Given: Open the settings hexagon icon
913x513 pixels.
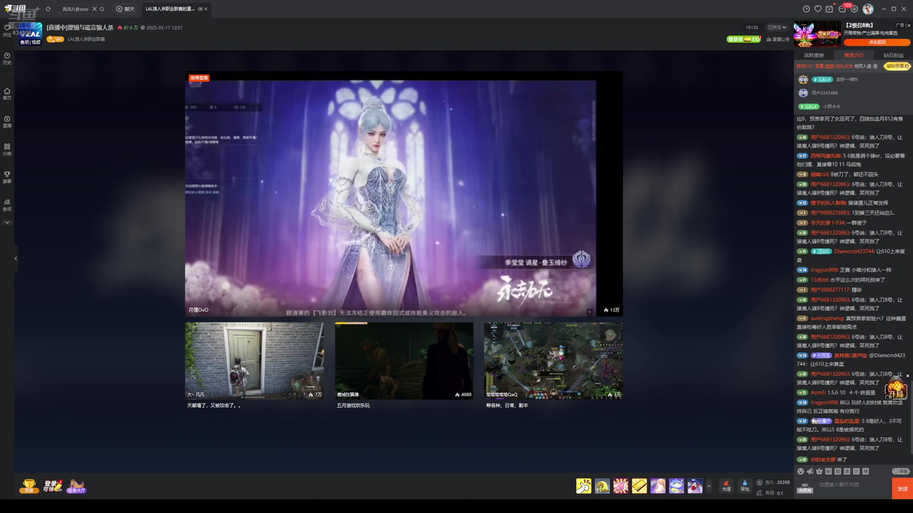Looking at the screenshot, I should point(855,9).
